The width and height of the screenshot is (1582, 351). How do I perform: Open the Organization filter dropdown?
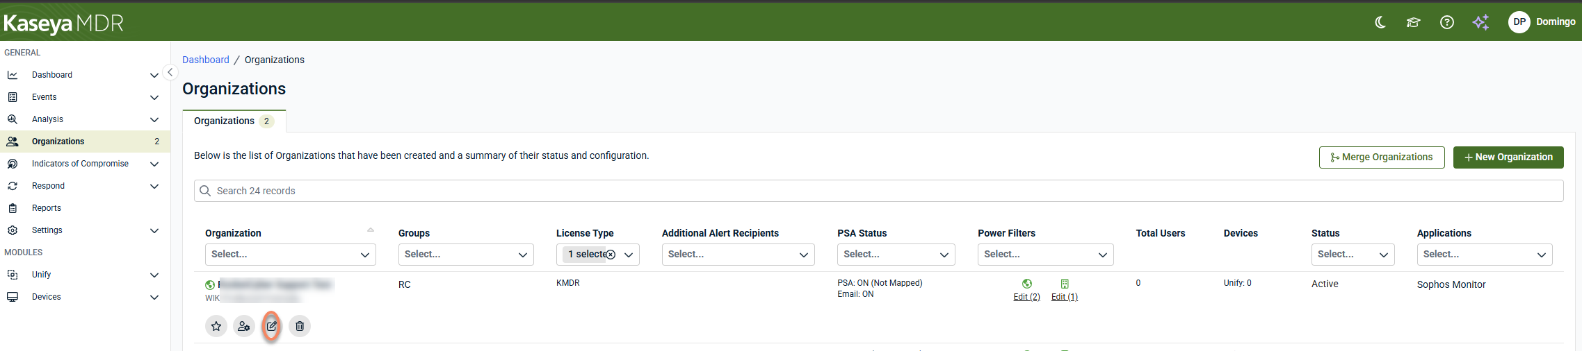(x=291, y=255)
